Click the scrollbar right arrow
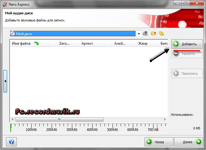Viewport: 206px width, 150px height. coord(165,119)
